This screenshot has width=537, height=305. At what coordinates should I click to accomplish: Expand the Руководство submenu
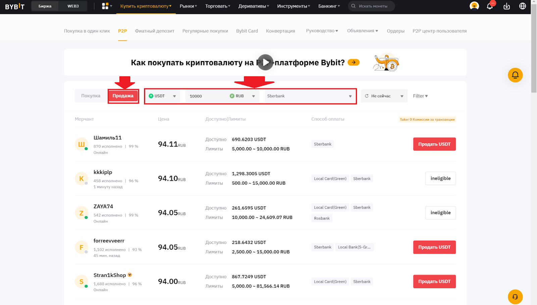(322, 31)
